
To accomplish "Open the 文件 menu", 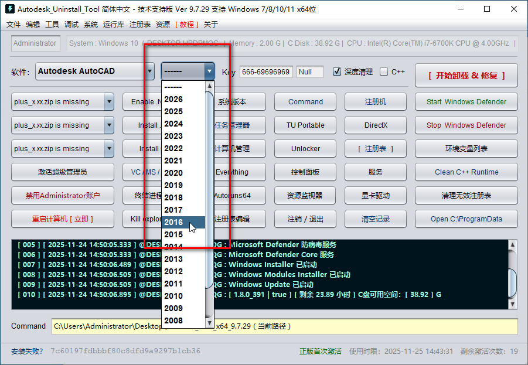I will click(x=13, y=24).
